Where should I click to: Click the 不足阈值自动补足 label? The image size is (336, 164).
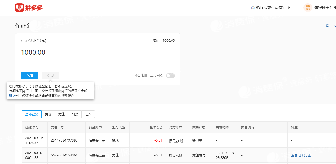(150, 76)
